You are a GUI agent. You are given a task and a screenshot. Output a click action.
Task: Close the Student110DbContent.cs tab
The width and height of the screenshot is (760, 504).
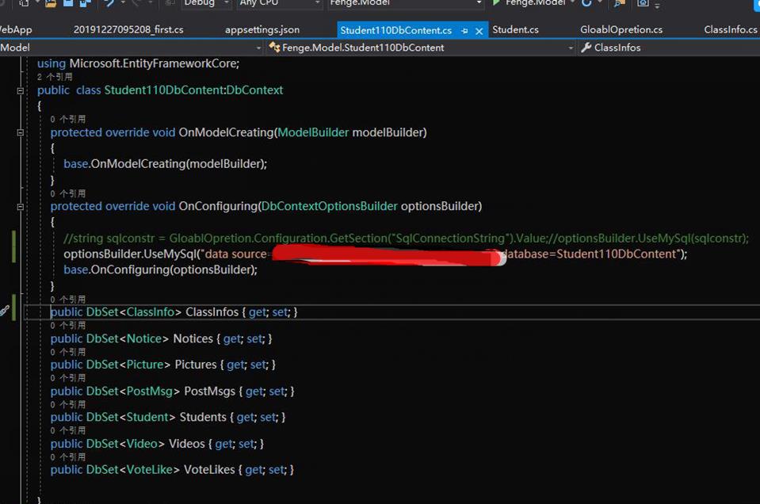coord(479,31)
